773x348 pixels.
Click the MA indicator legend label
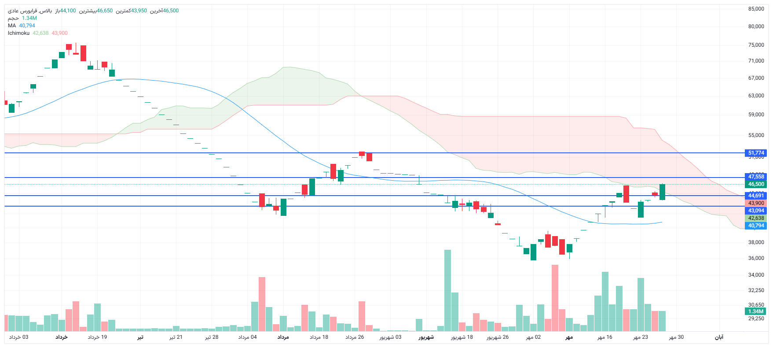[x=12, y=26]
